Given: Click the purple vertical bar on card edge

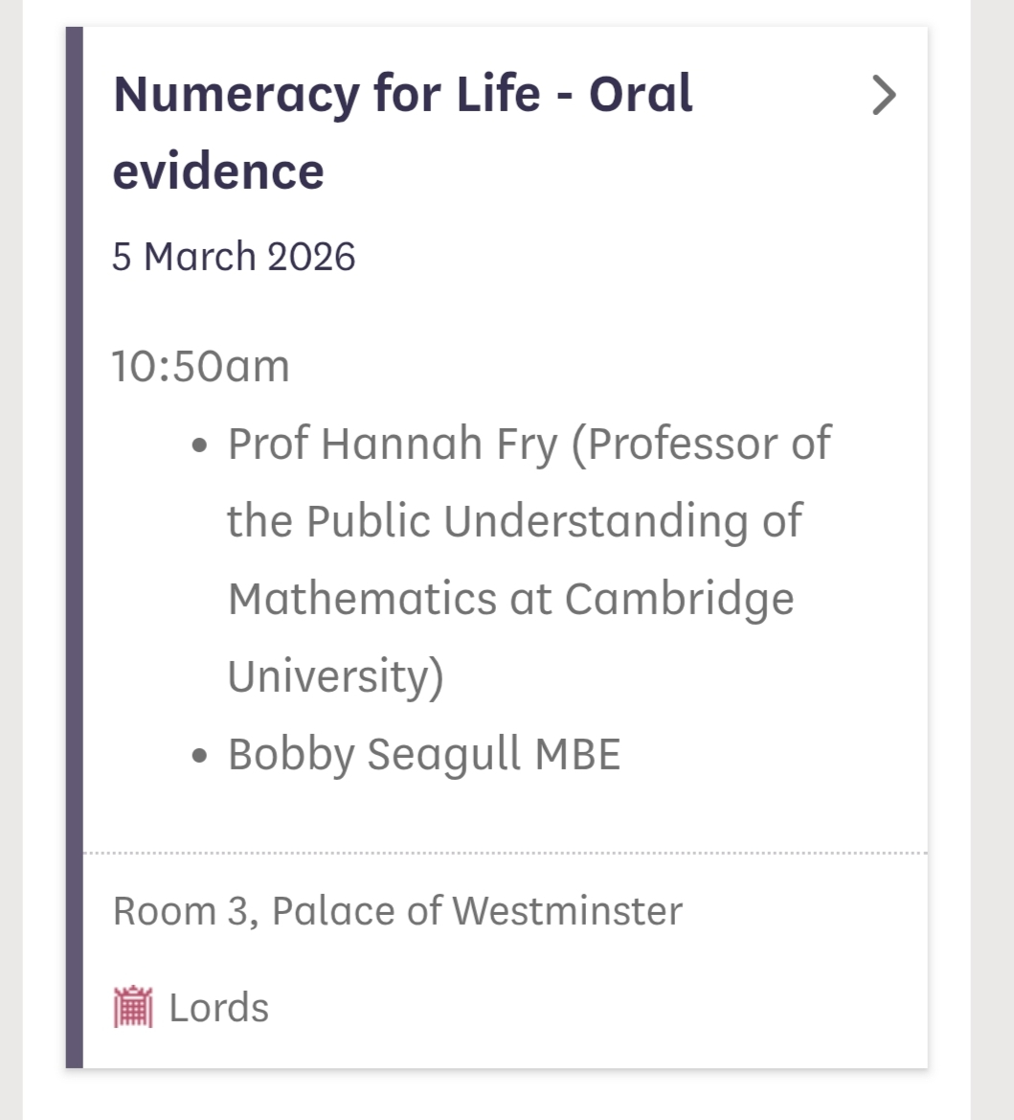Looking at the screenshot, I should pos(74,546).
